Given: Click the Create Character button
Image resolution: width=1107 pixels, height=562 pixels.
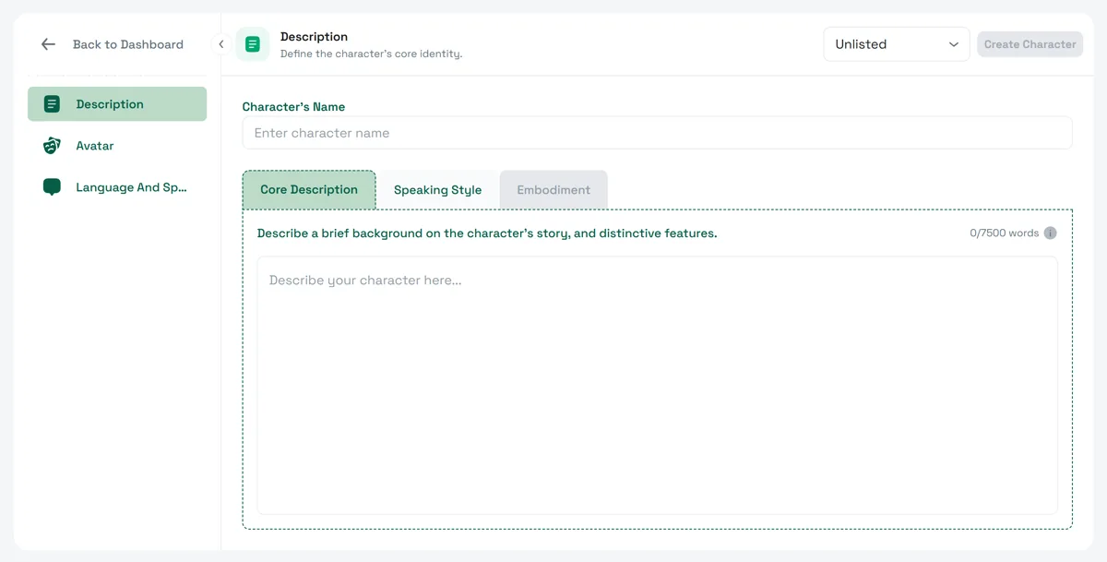Looking at the screenshot, I should (x=1030, y=44).
